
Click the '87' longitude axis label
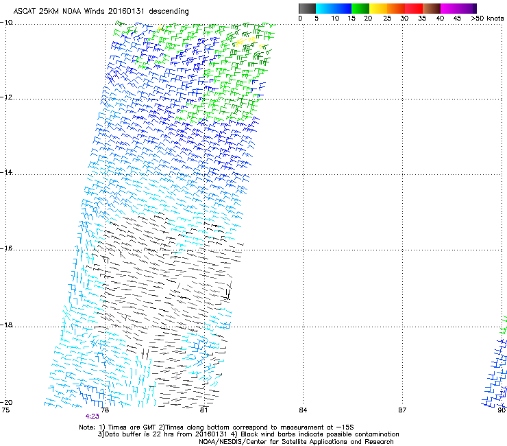click(402, 410)
